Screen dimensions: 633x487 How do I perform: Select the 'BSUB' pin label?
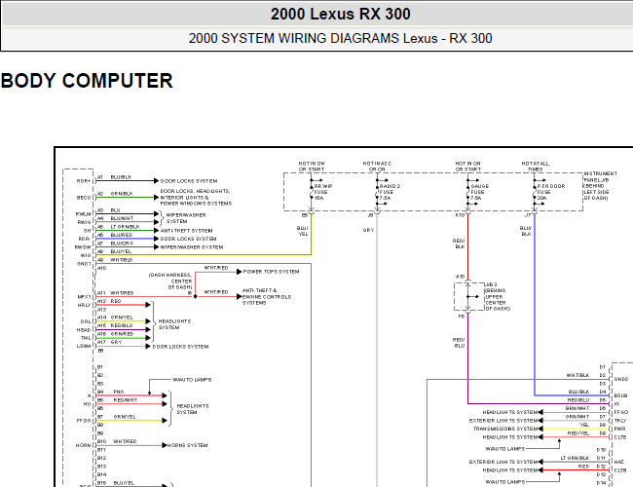pos(621,395)
